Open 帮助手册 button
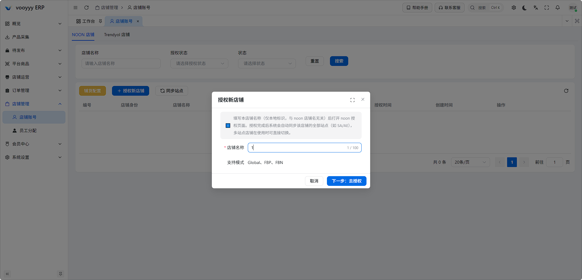 coord(417,8)
